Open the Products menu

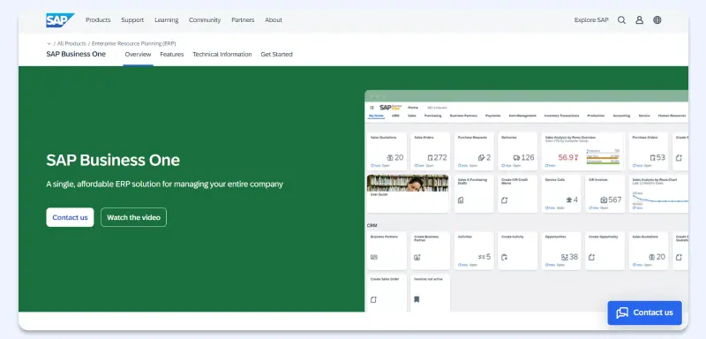(x=98, y=20)
